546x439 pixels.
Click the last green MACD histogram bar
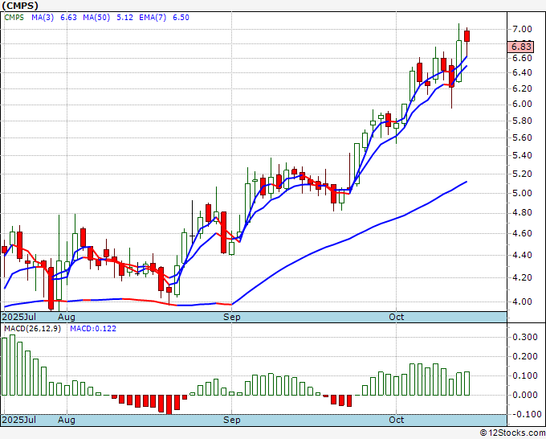[x=467, y=384]
